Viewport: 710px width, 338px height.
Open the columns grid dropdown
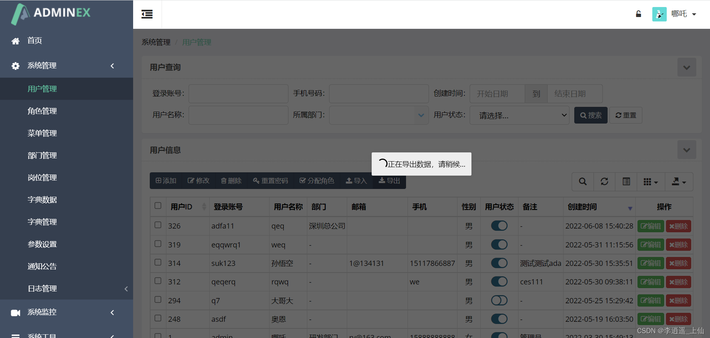click(x=651, y=182)
